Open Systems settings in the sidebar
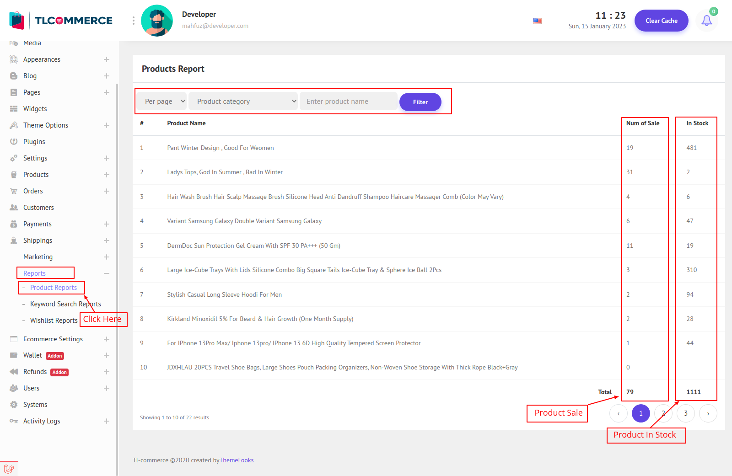Screen dimensions: 732x476 coord(35,405)
